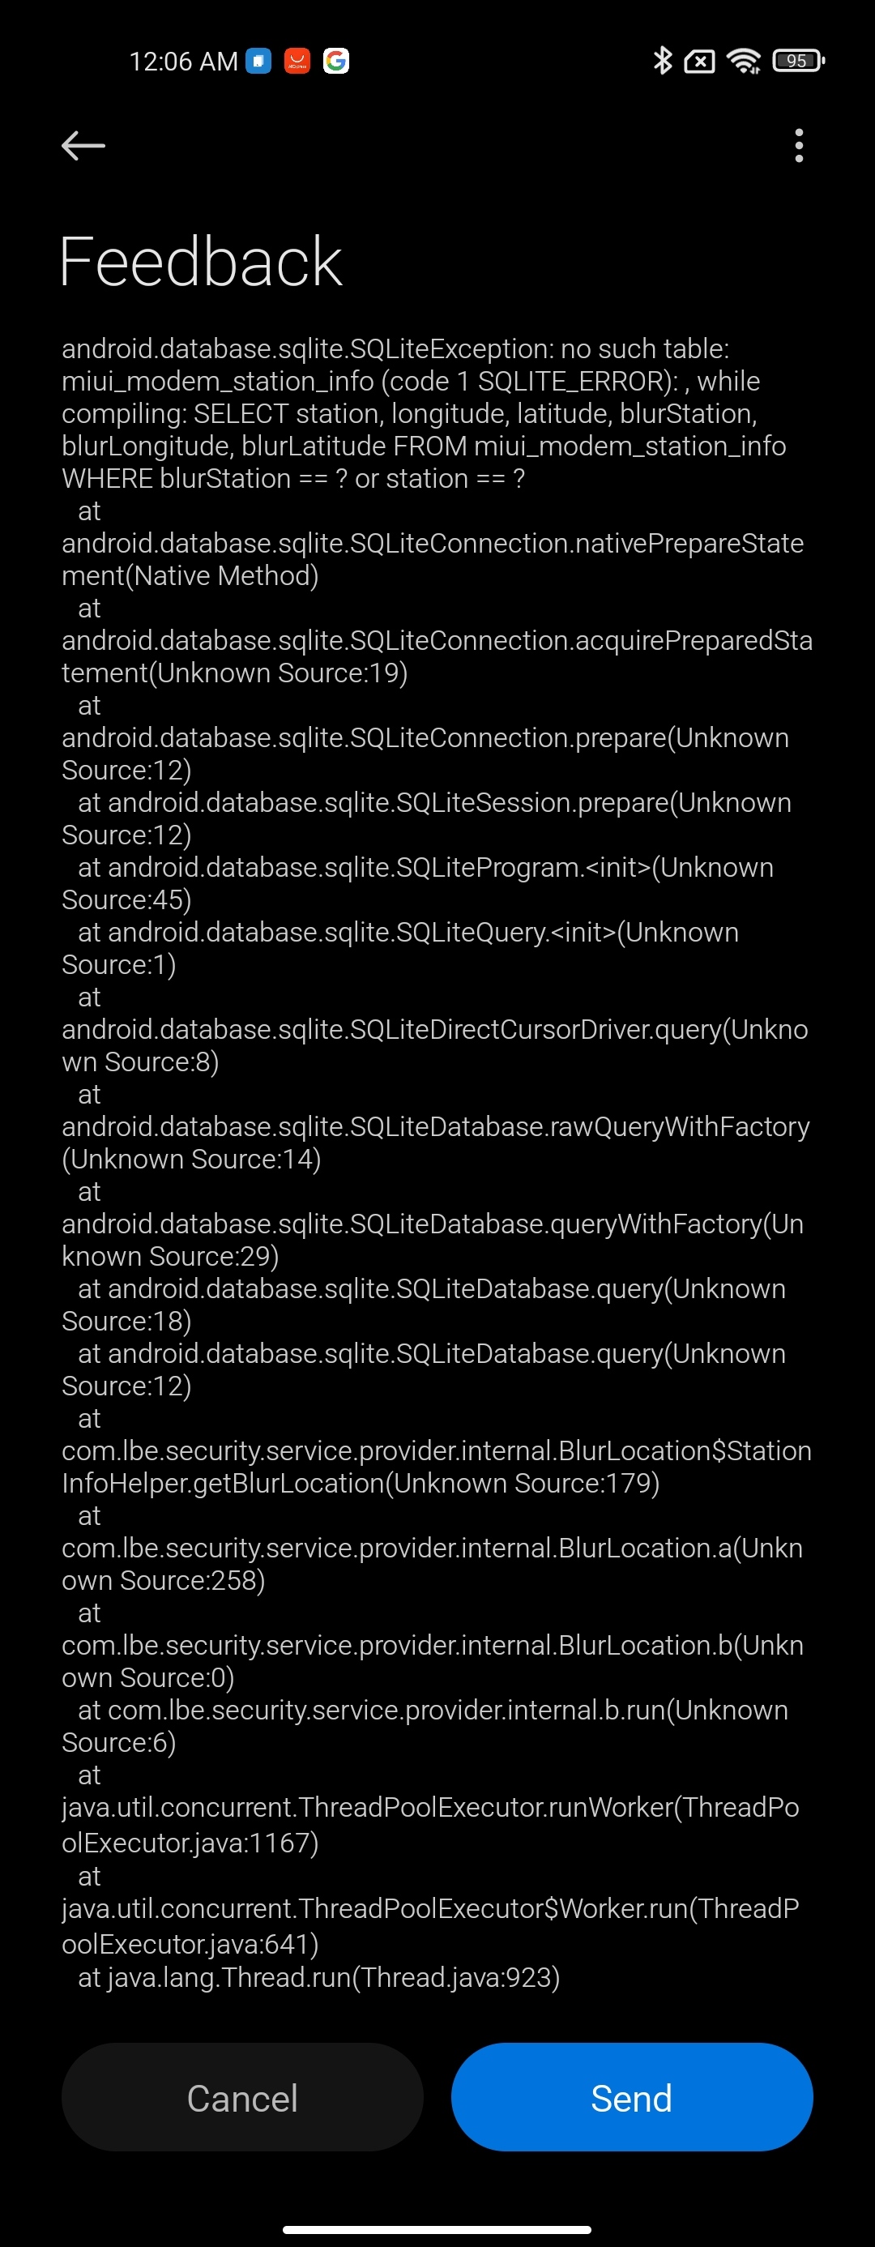Tap the 12:06 AM clock

183,61
